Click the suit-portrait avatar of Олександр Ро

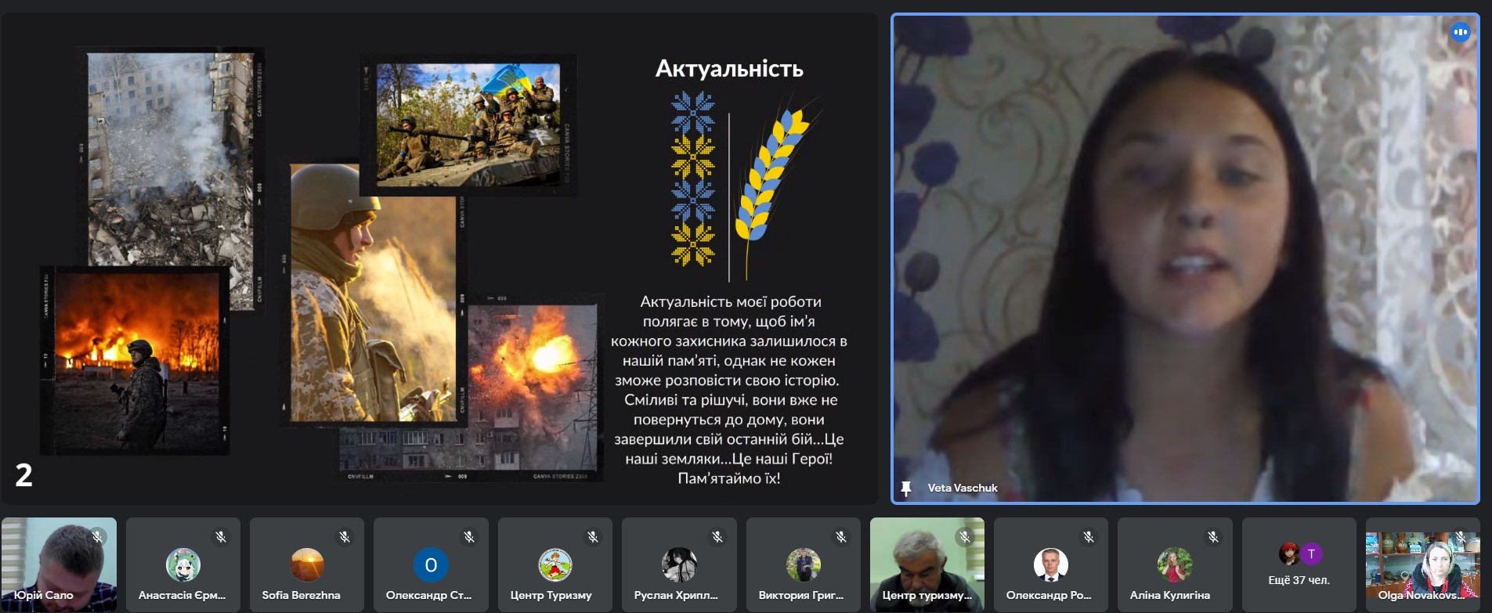point(1050,564)
